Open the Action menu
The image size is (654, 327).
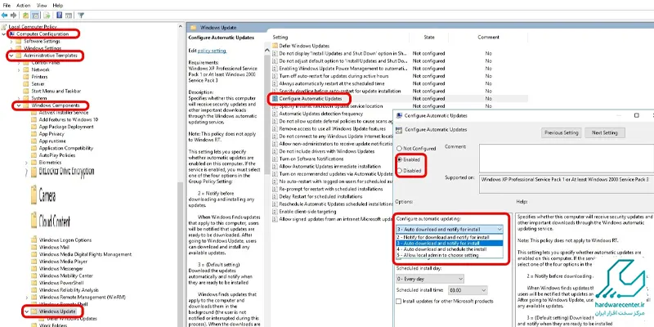coord(24,6)
